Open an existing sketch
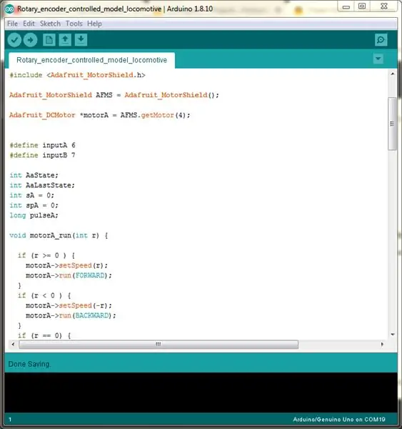 point(65,40)
